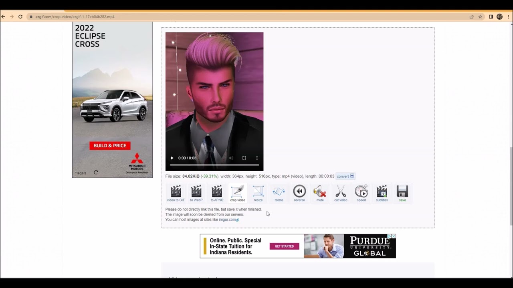
Task: Bookmark this page with star icon
Action: click(480, 17)
